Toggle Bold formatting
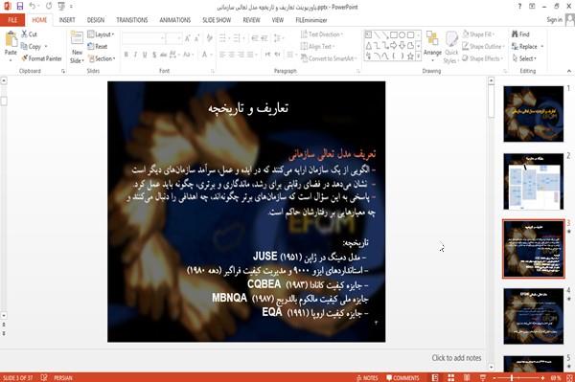This screenshot has width=575, height=382. point(126,55)
